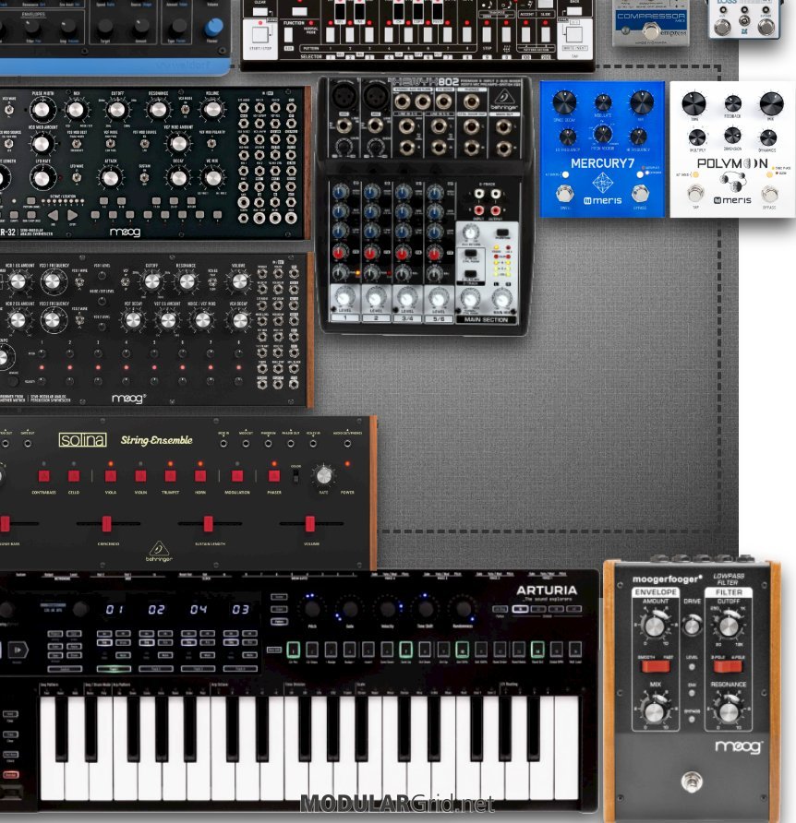Click the Solina logo badge
Viewport: 796px width, 823px height.
point(82,440)
